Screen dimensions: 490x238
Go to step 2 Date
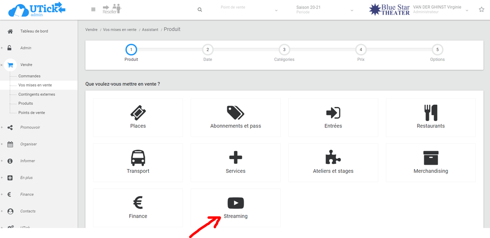tap(208, 50)
